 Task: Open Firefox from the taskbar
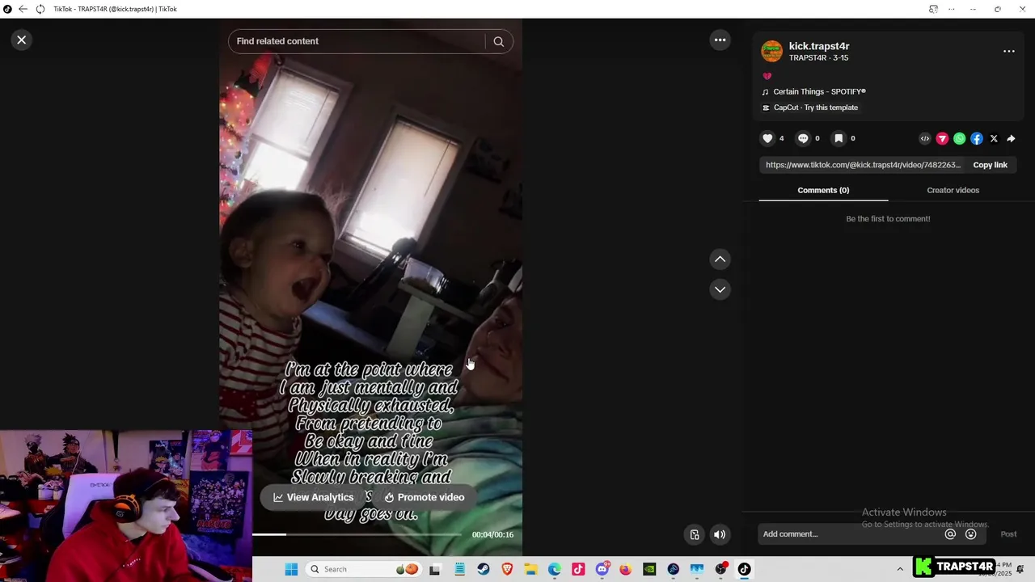(x=626, y=569)
